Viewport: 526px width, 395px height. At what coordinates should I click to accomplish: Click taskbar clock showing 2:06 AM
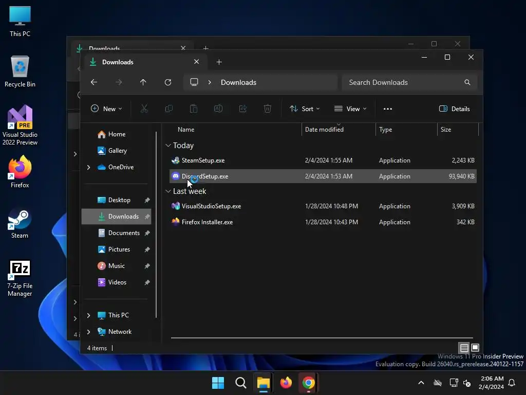click(492, 383)
